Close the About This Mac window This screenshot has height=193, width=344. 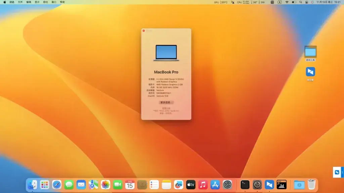point(144,31)
